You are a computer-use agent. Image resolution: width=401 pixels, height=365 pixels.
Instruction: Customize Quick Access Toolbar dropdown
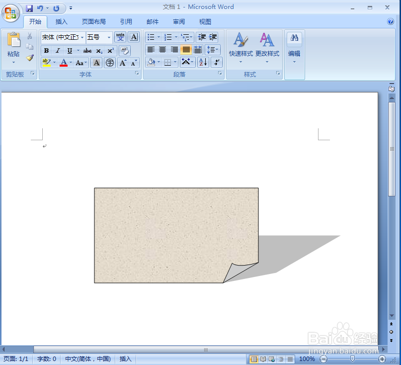pyautogui.click(x=71, y=8)
